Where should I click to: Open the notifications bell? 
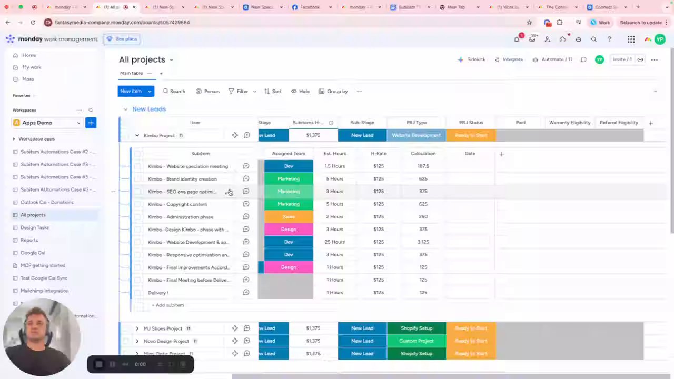pyautogui.click(x=517, y=39)
